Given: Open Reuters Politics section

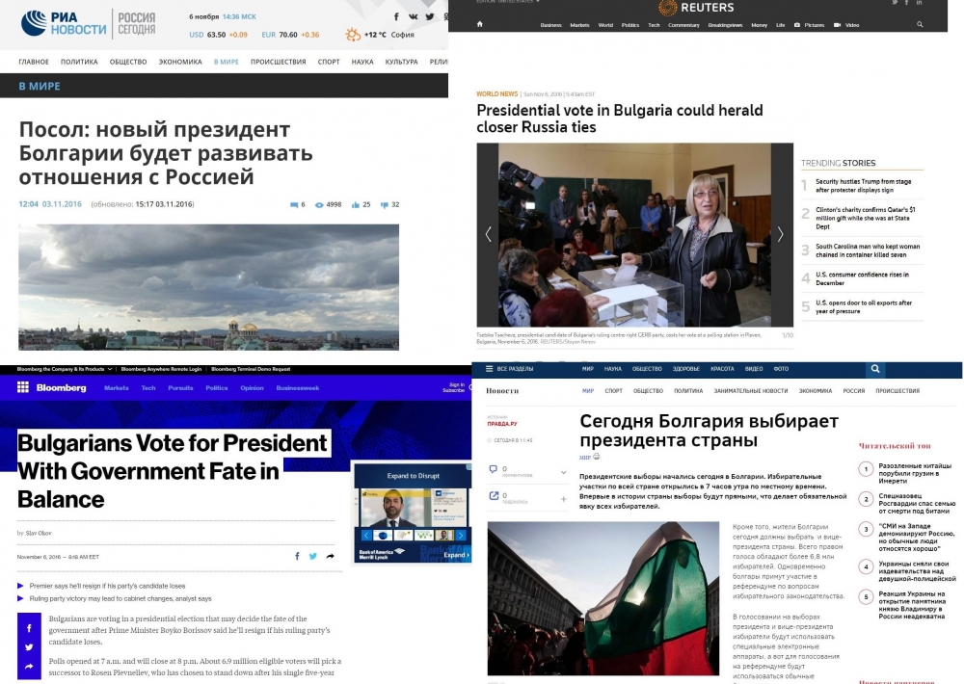Looking at the screenshot, I should tap(630, 25).
